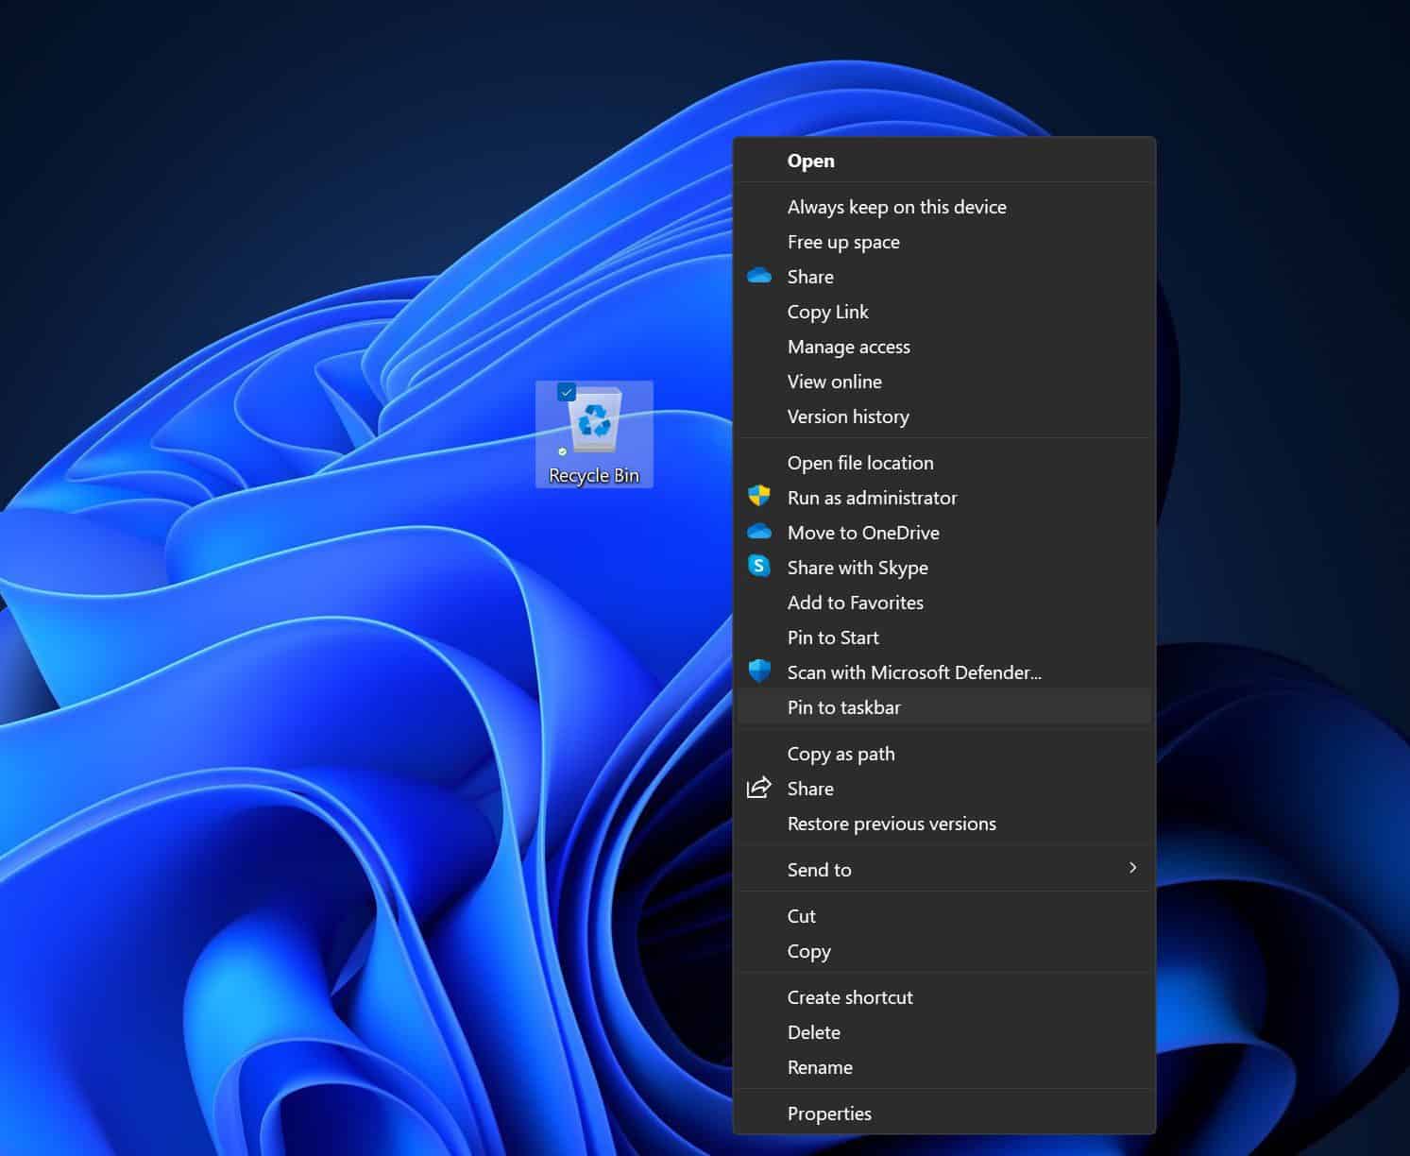
Task: Click the share arrow icon in the menu
Action: tap(760, 788)
